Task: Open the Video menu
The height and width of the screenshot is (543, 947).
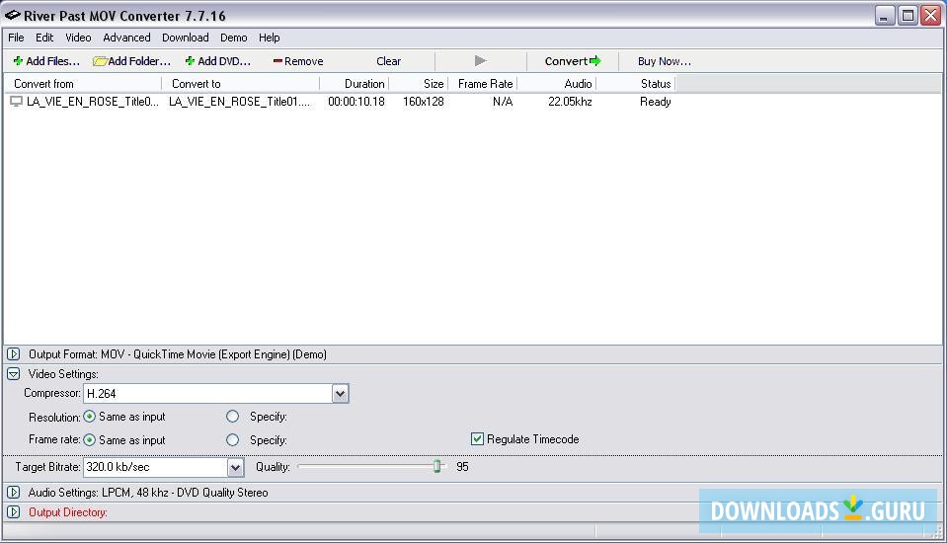Action: point(78,38)
